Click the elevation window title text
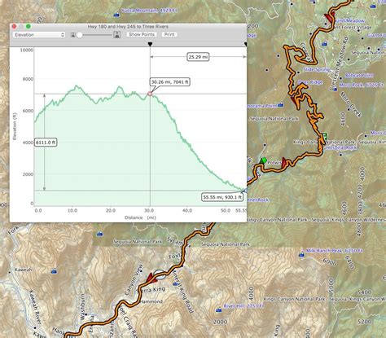386x338 pixels. coord(128,27)
